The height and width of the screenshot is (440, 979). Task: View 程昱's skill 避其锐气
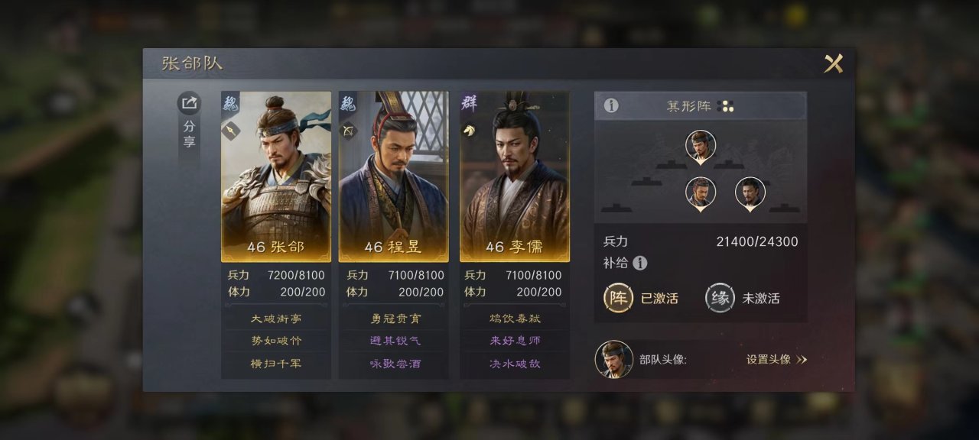(395, 341)
